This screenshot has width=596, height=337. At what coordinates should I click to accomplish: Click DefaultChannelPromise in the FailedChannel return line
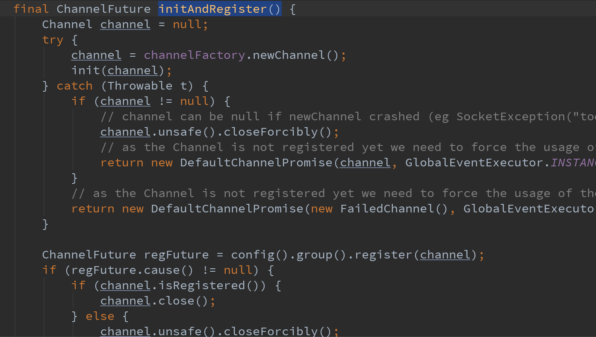point(227,209)
